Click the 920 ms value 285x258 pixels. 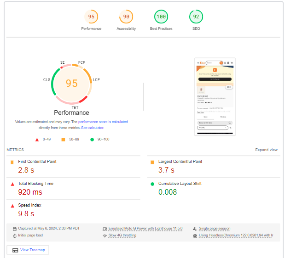point(30,192)
